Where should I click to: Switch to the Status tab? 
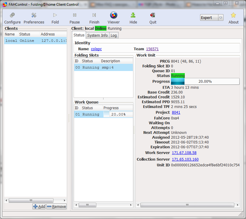pos(79,35)
